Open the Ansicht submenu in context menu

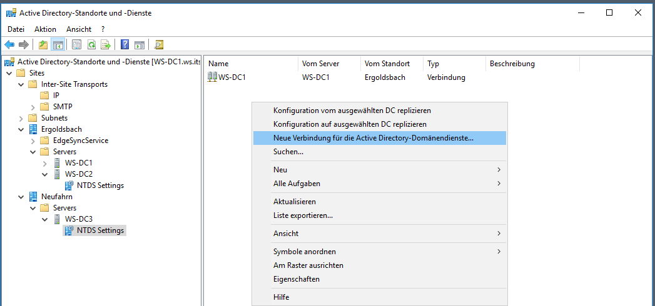(380, 234)
